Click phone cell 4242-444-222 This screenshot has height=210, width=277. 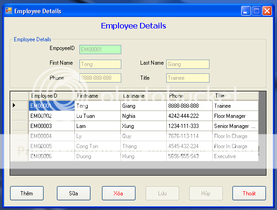[x=189, y=116]
